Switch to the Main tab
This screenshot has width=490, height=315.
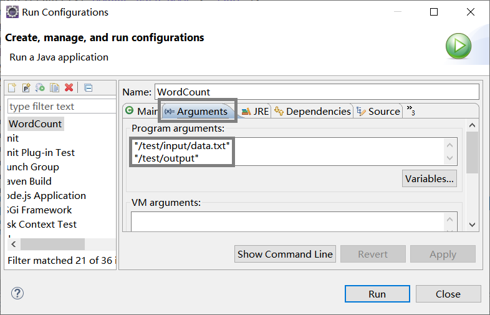[x=141, y=111]
